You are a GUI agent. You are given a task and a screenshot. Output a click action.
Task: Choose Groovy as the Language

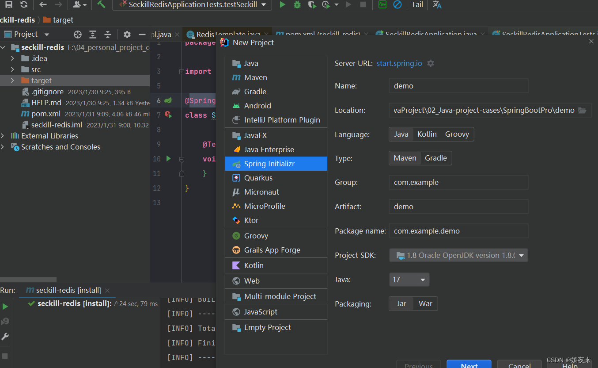tap(457, 134)
